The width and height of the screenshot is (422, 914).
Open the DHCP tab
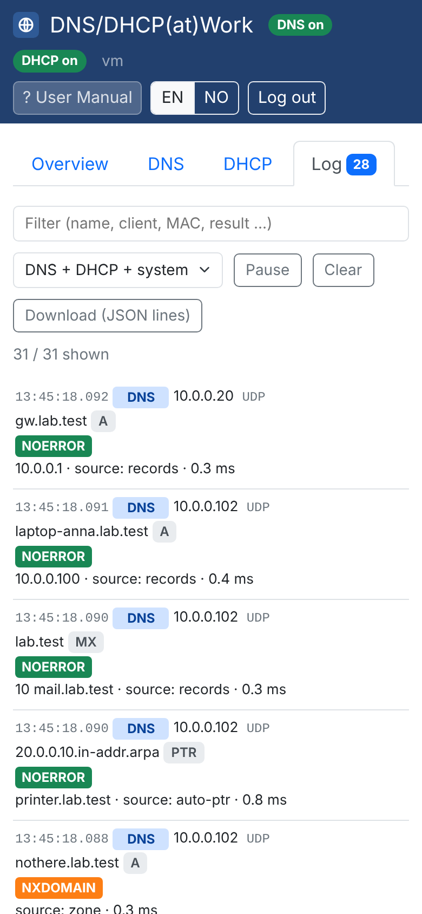248,164
